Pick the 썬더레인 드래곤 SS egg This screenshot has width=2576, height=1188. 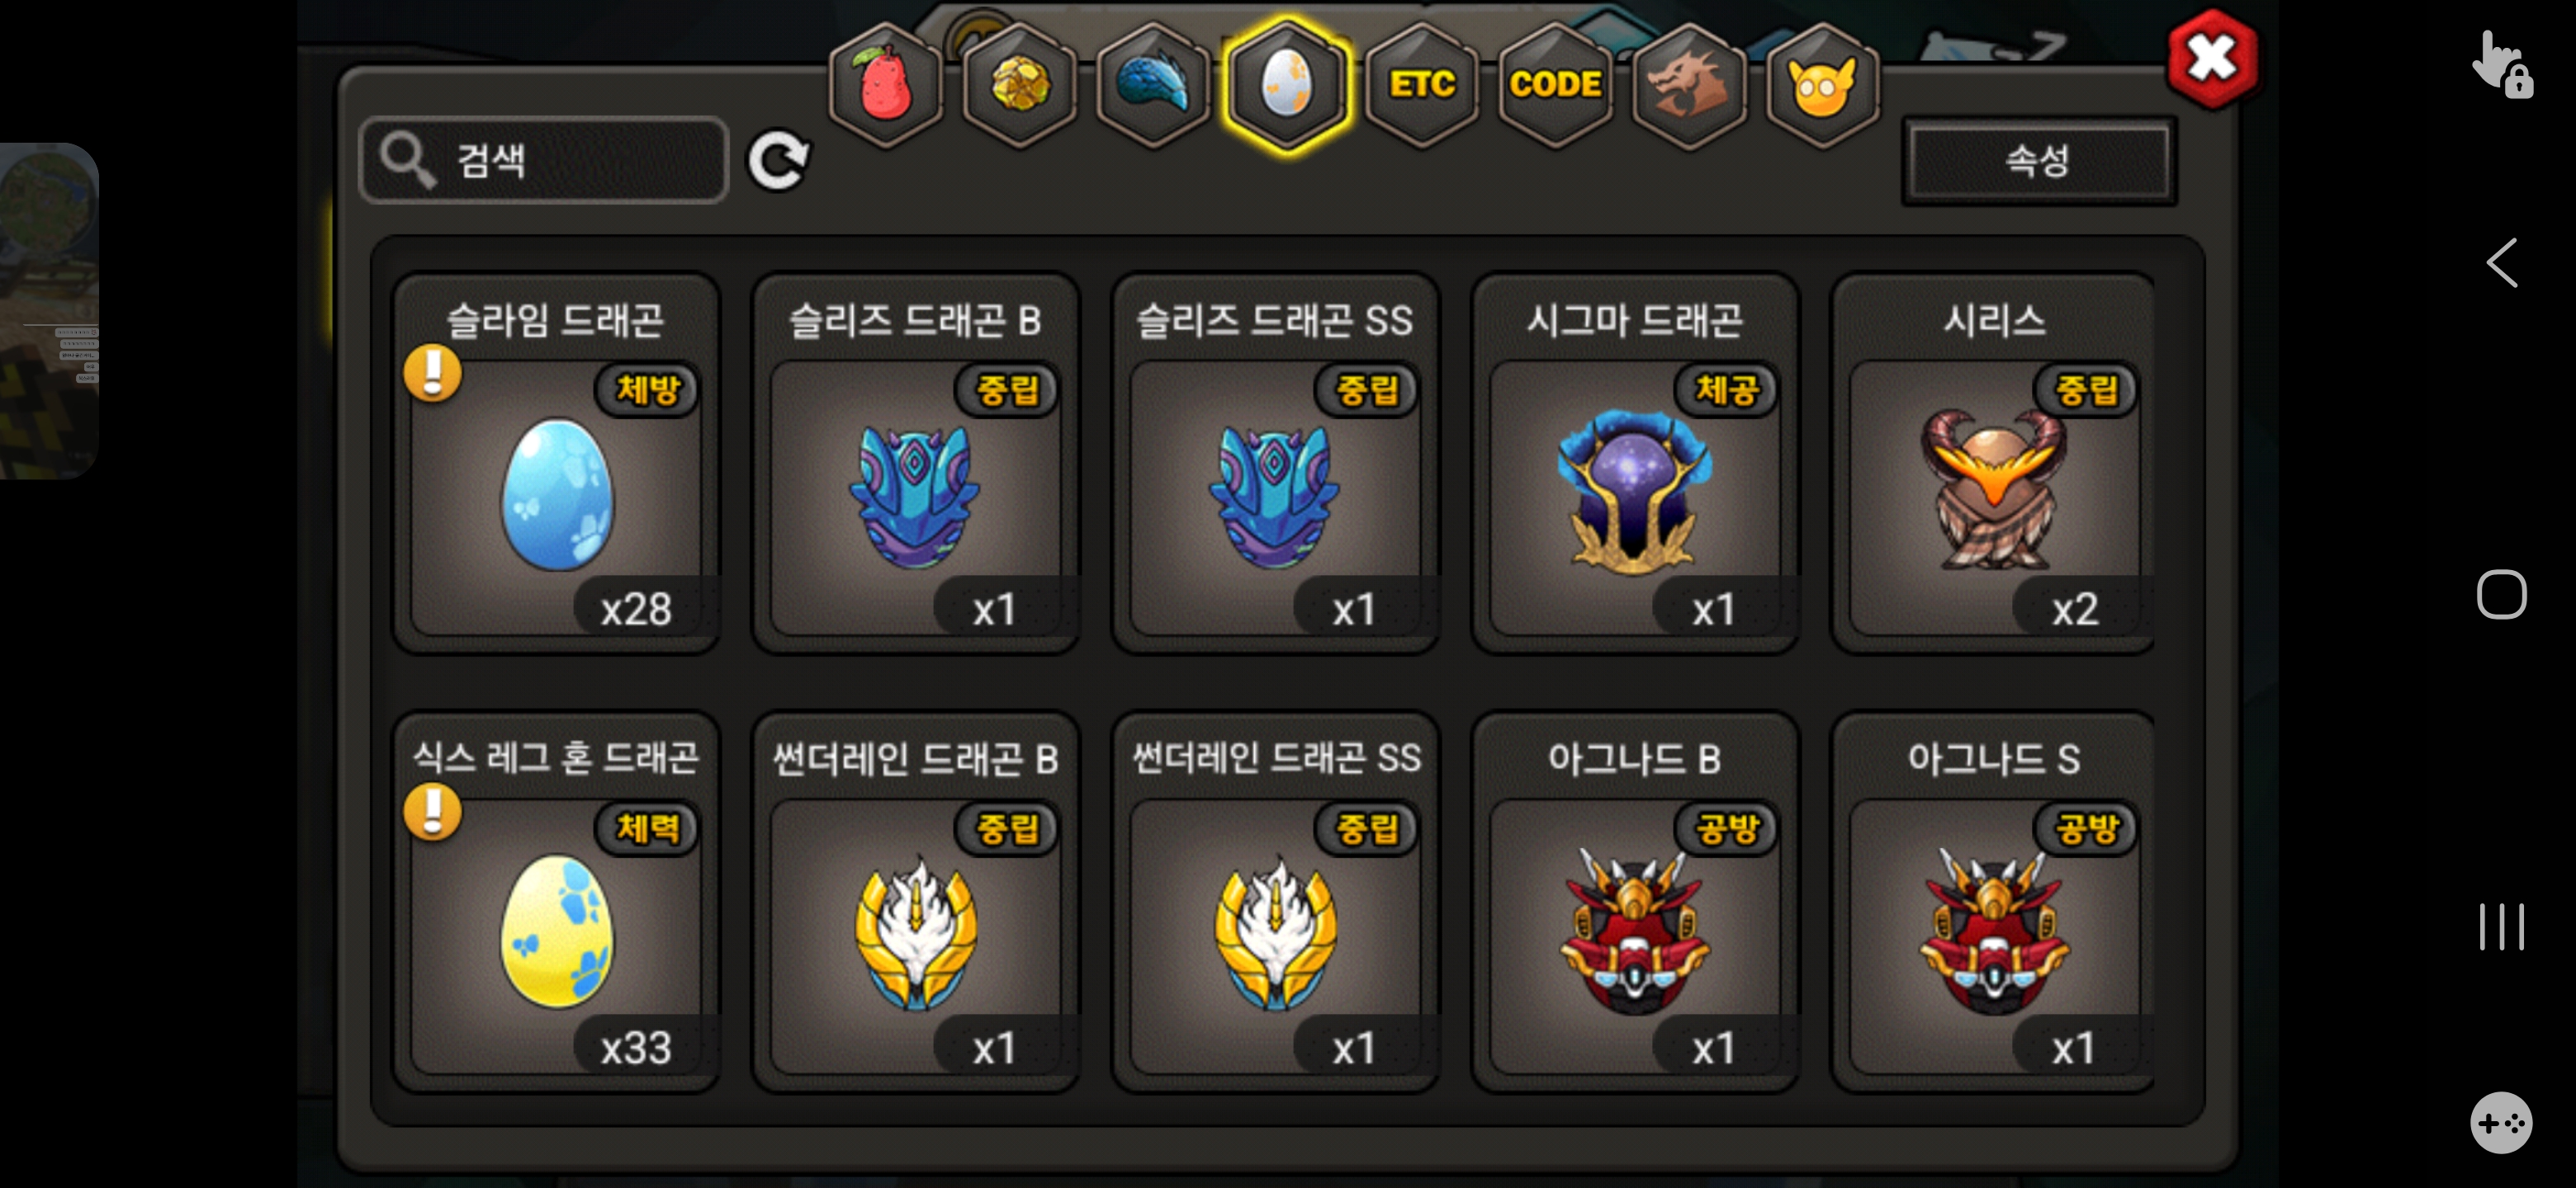(1275, 903)
